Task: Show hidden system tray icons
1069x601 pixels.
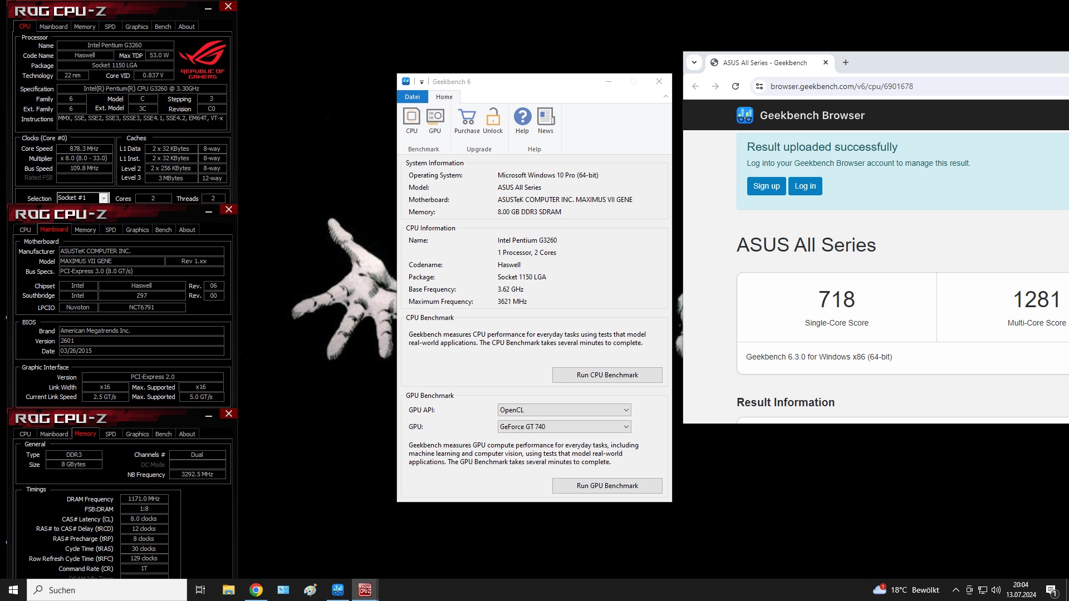Action: 956,590
